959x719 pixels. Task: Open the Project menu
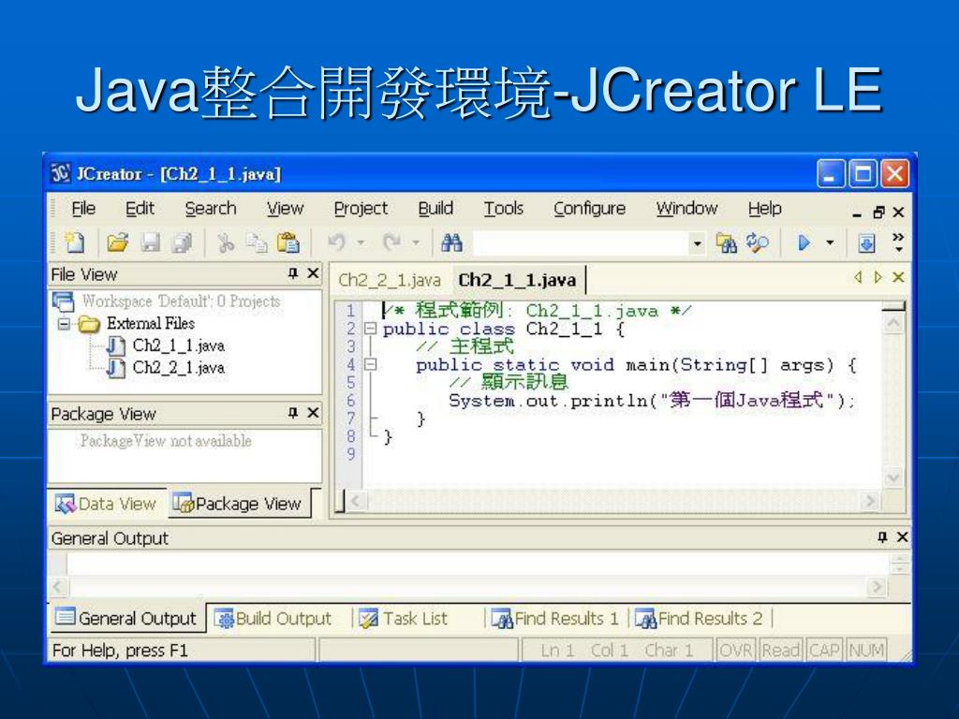point(361,209)
